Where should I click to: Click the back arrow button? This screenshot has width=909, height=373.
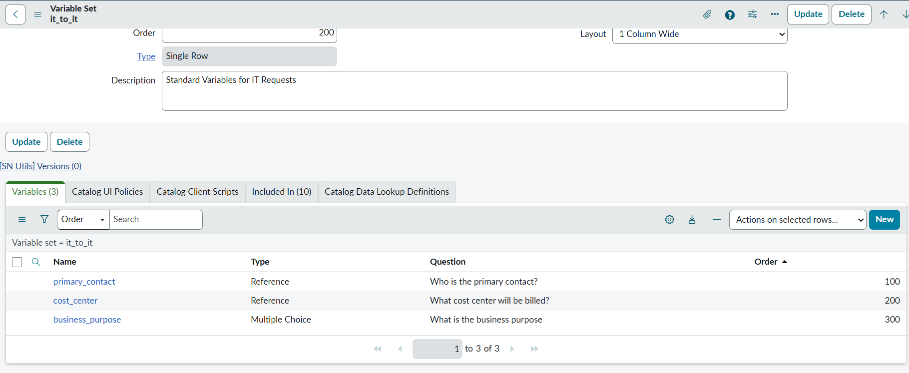click(x=15, y=14)
